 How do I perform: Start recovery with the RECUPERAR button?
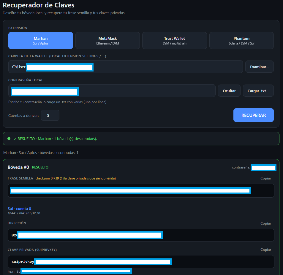[x=254, y=115]
